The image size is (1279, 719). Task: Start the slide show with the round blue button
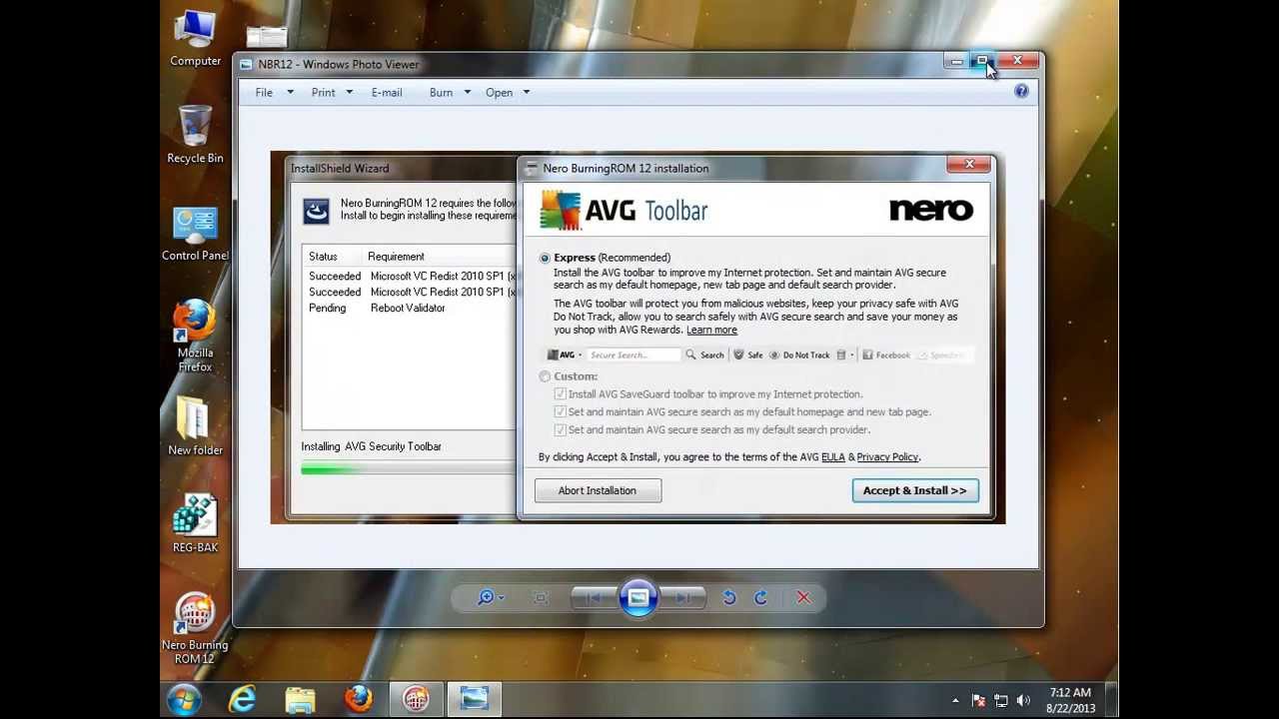[x=639, y=597]
